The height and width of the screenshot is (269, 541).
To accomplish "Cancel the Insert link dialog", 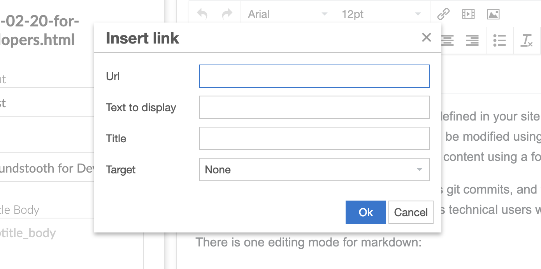I will 411,212.
